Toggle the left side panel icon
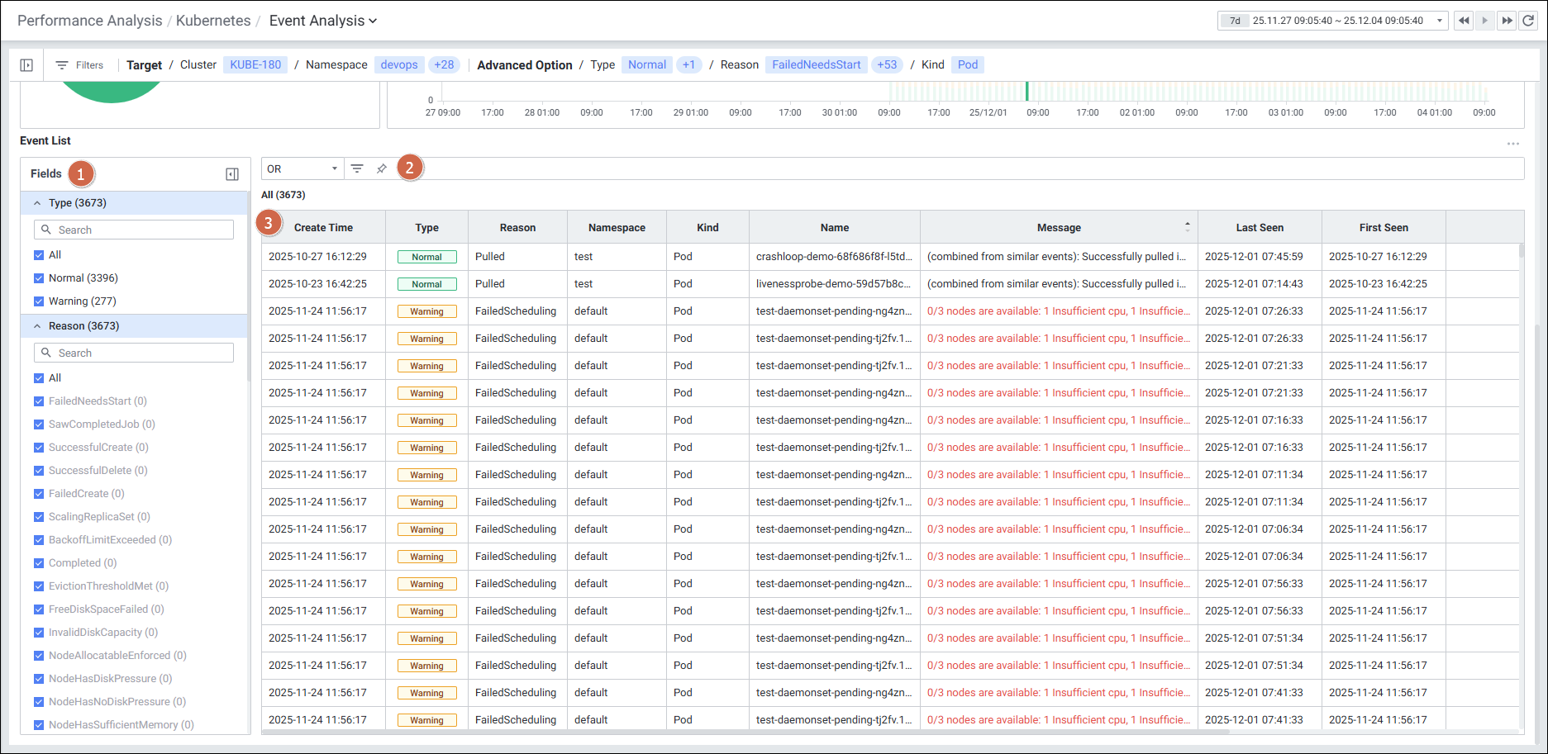Screen dimensions: 1548x754 (x=26, y=65)
